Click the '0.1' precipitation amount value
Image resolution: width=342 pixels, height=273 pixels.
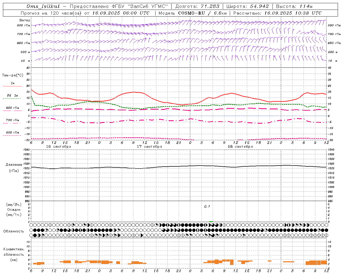[207, 207]
